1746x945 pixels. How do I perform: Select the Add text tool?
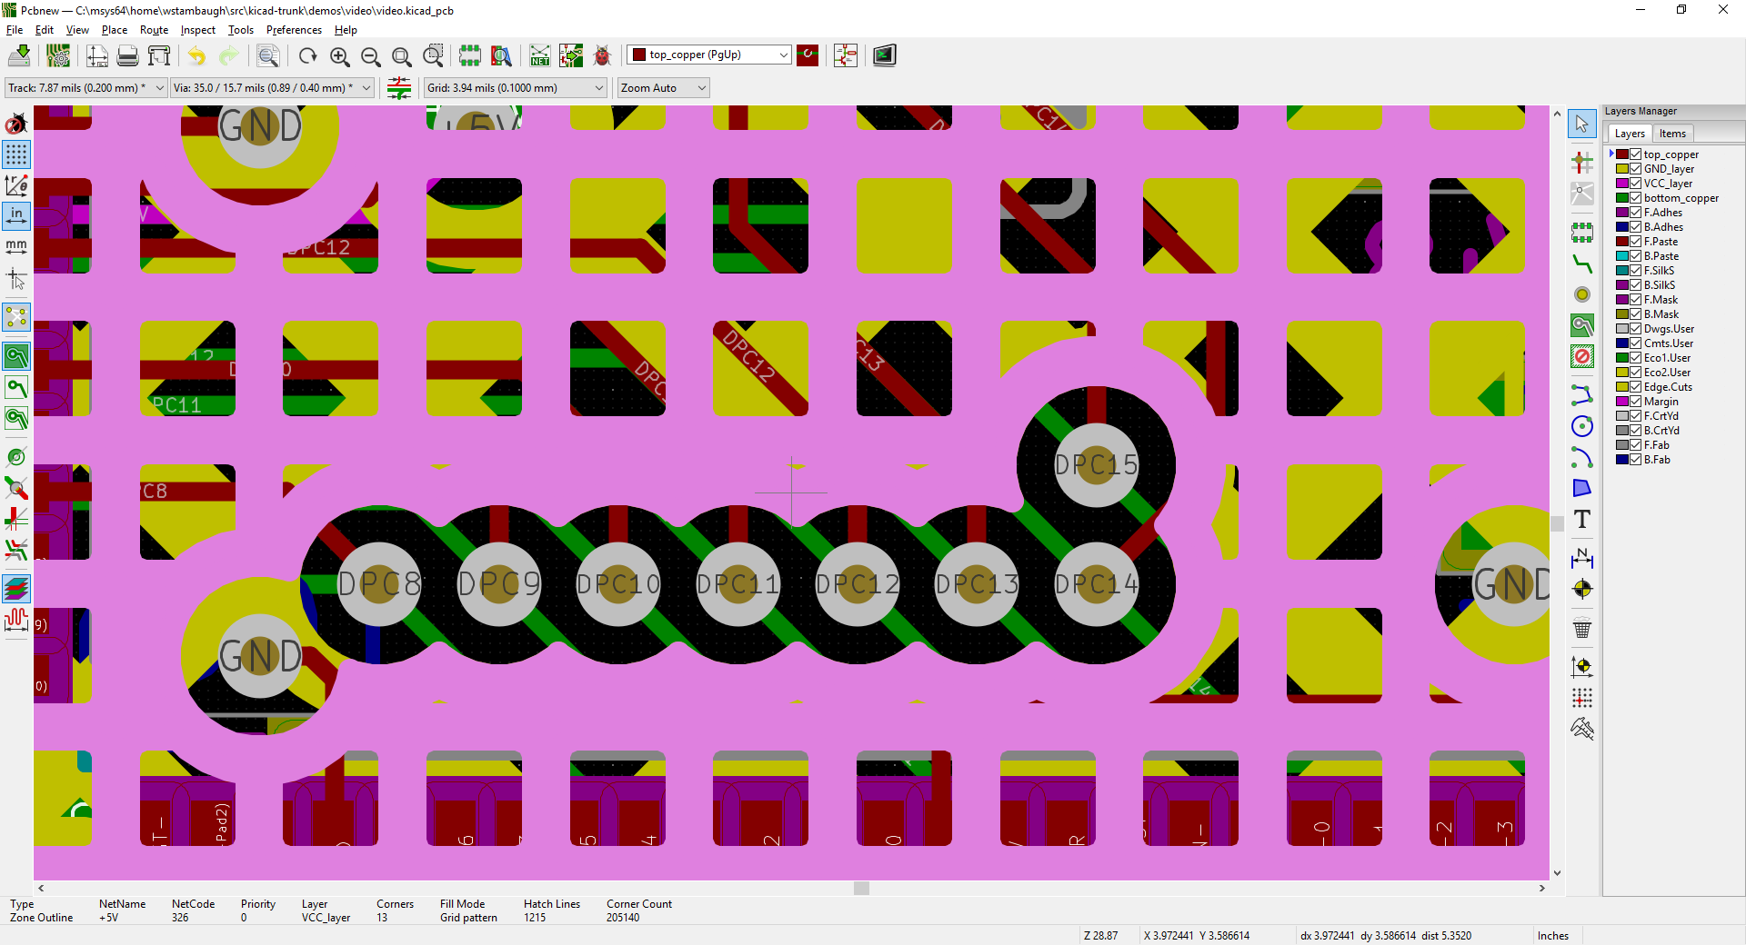pyautogui.click(x=1582, y=520)
